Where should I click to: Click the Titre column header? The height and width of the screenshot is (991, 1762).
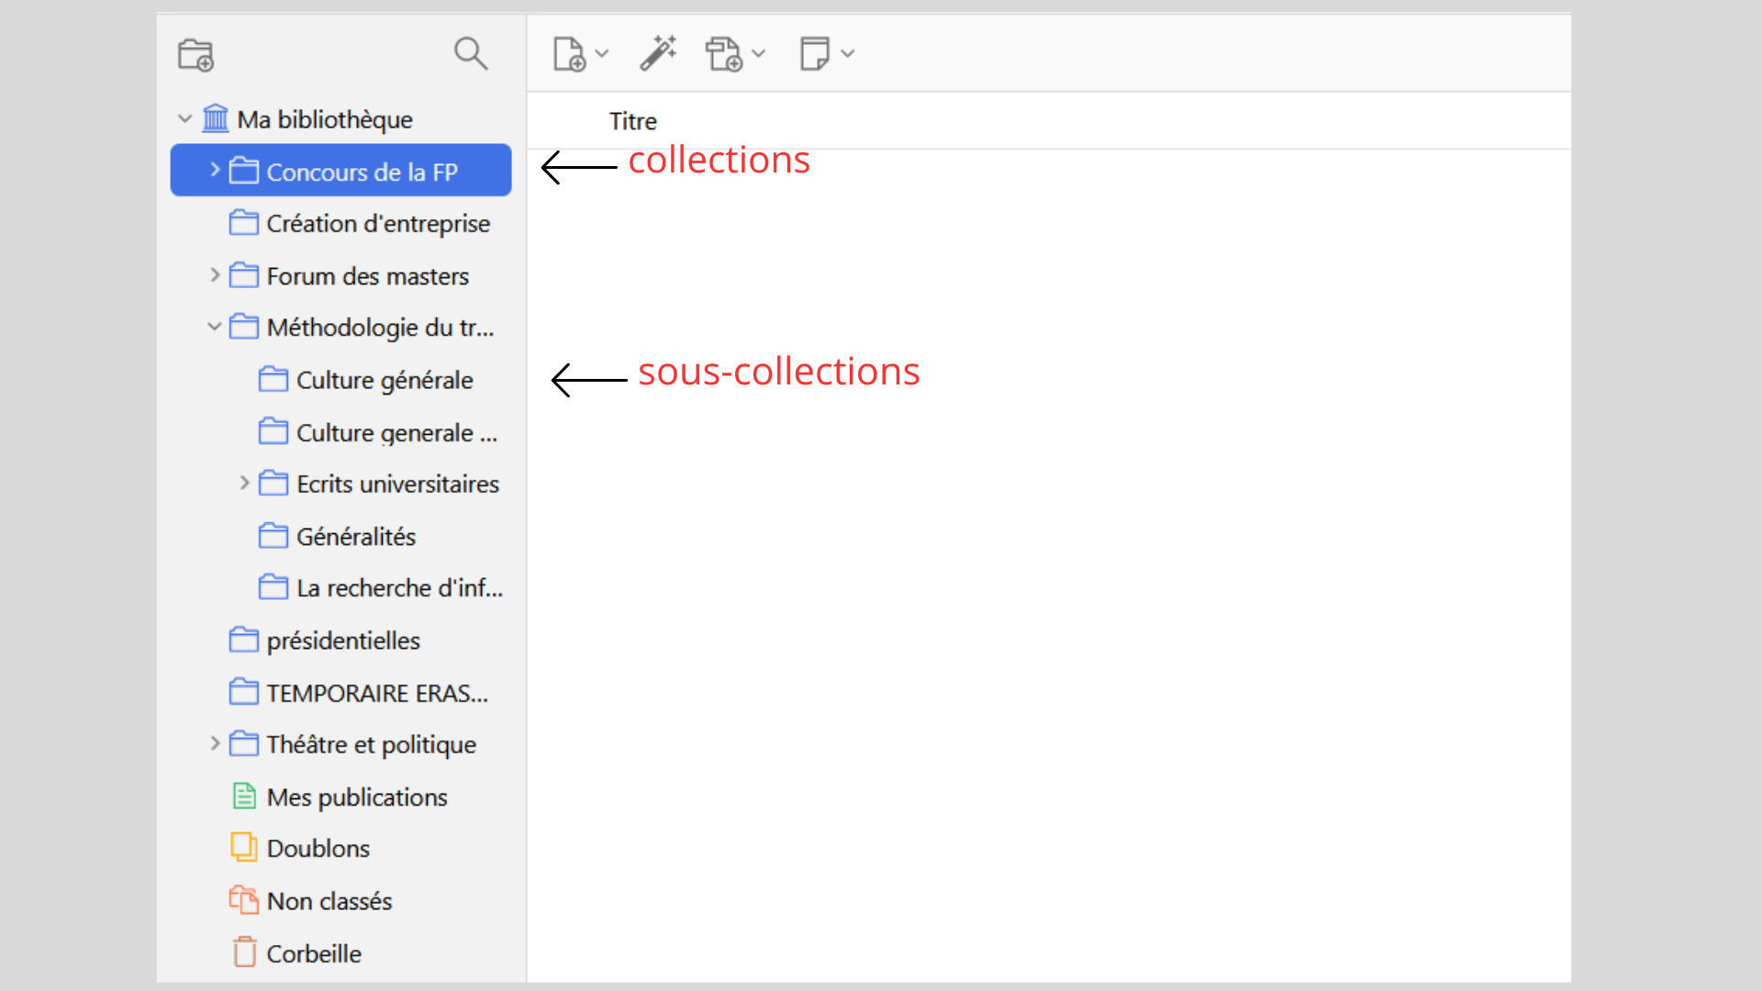coord(632,120)
